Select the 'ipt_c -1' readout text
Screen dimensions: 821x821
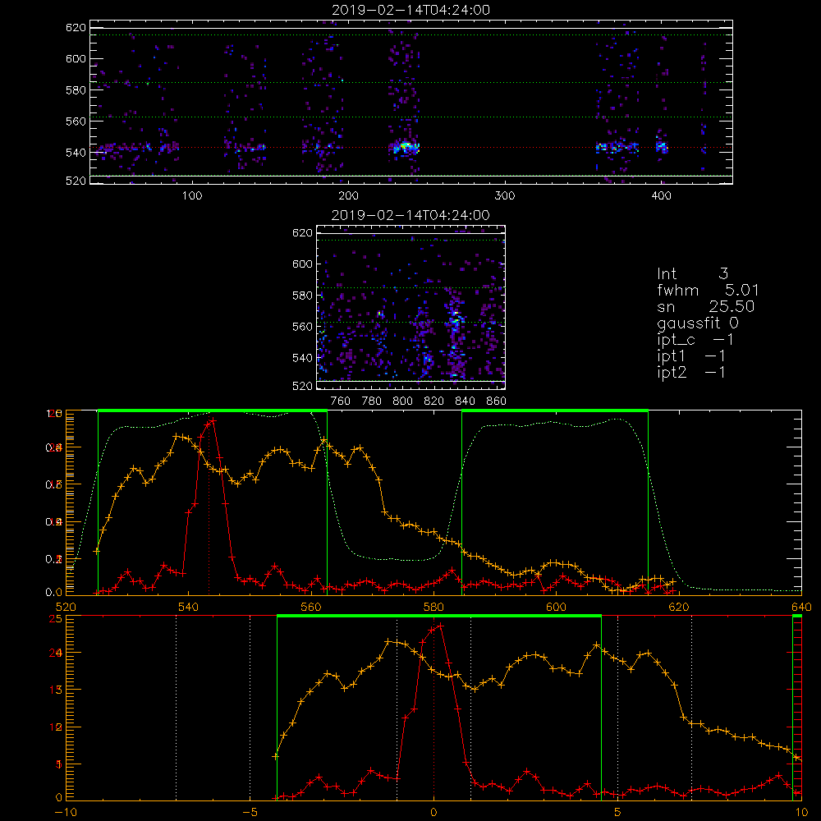695,340
